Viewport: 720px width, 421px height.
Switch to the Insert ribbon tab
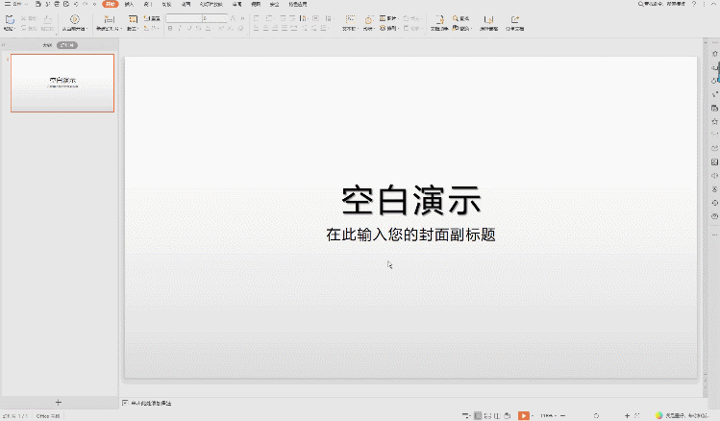tap(130, 5)
